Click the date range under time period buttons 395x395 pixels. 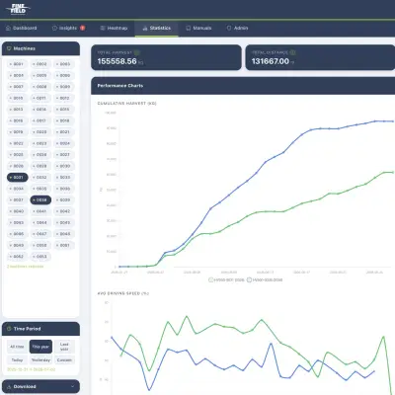coord(32,369)
